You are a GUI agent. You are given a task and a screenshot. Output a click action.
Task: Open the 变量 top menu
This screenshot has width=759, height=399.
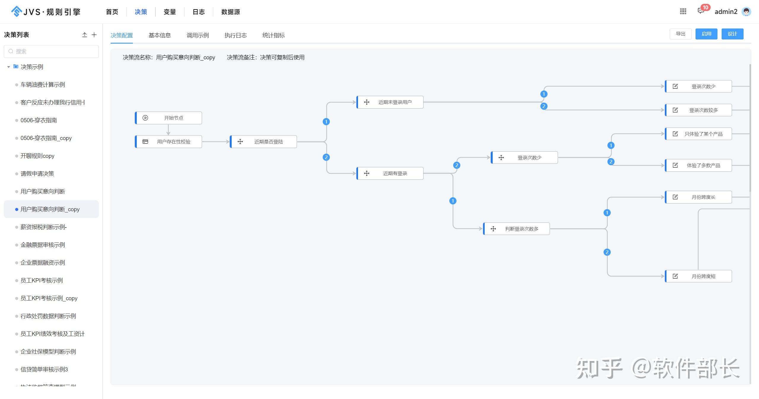[170, 12]
